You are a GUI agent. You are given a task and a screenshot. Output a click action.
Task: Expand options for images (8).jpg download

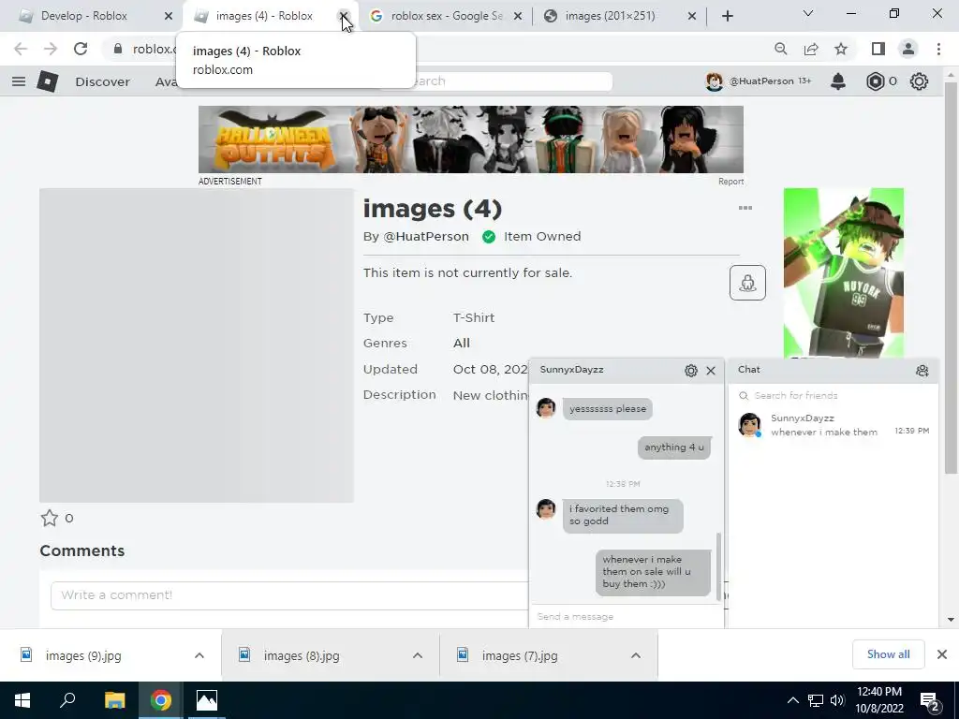coord(418,655)
